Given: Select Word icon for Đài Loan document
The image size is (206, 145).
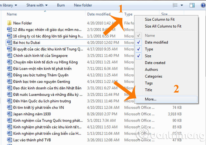Looking at the screenshot, I should coord(9,68).
